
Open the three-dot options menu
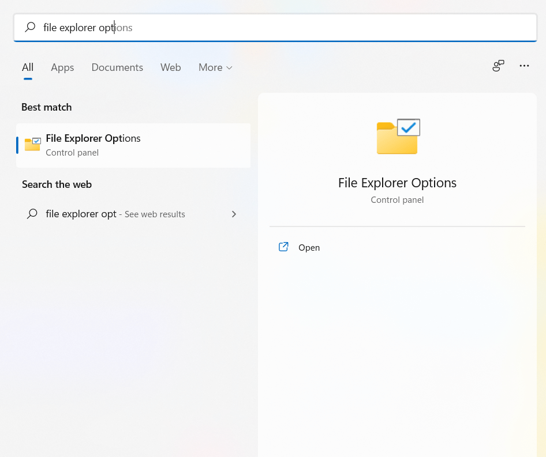pyautogui.click(x=524, y=65)
